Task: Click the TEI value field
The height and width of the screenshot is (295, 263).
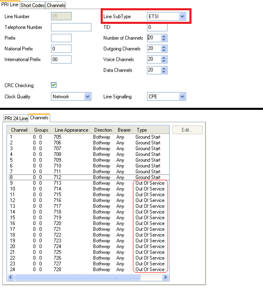Action: pyautogui.click(x=157, y=27)
